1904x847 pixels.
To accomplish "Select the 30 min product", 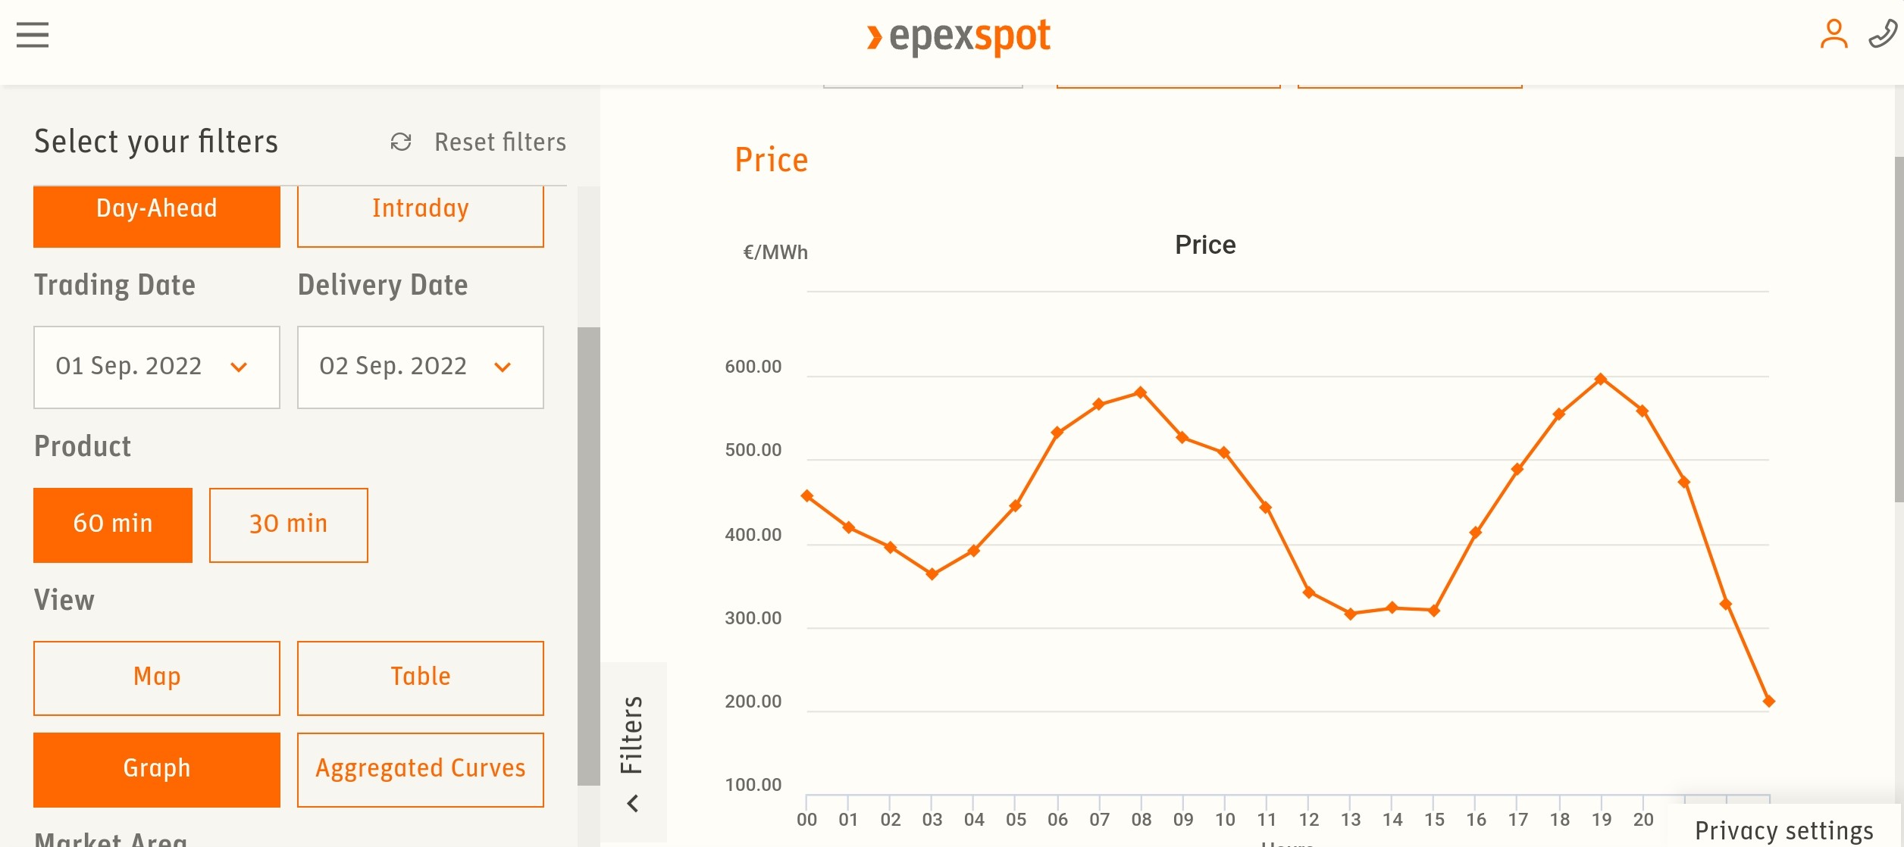I will 288,524.
